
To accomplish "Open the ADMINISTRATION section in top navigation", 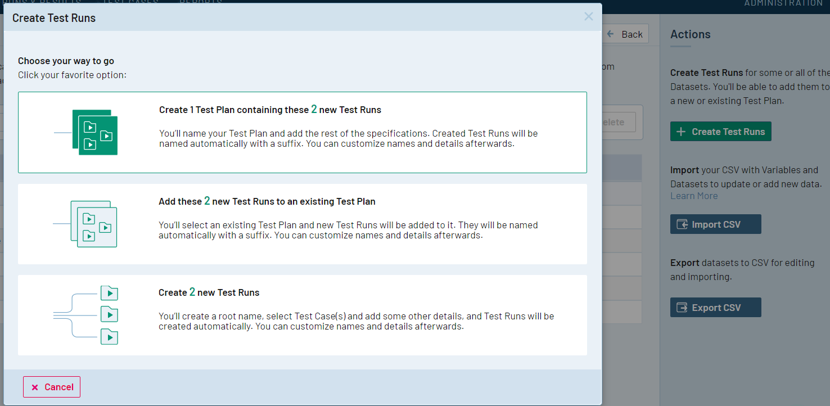I will tap(783, 3).
